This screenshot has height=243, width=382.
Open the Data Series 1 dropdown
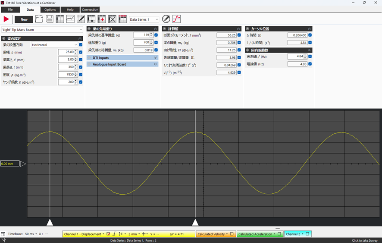[144, 19]
